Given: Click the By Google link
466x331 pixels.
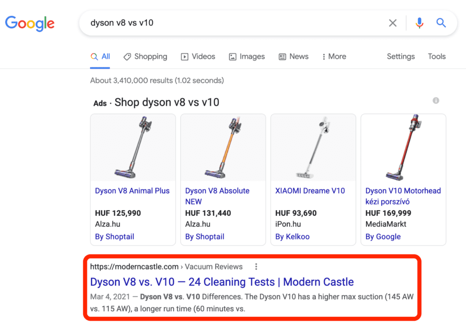Looking at the screenshot, I should coord(383,237).
